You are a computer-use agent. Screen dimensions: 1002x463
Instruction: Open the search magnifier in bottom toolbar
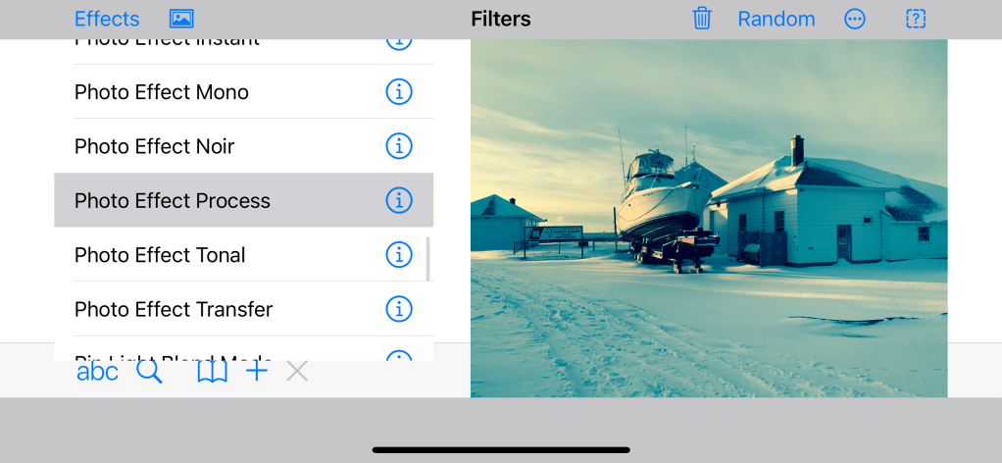[149, 372]
